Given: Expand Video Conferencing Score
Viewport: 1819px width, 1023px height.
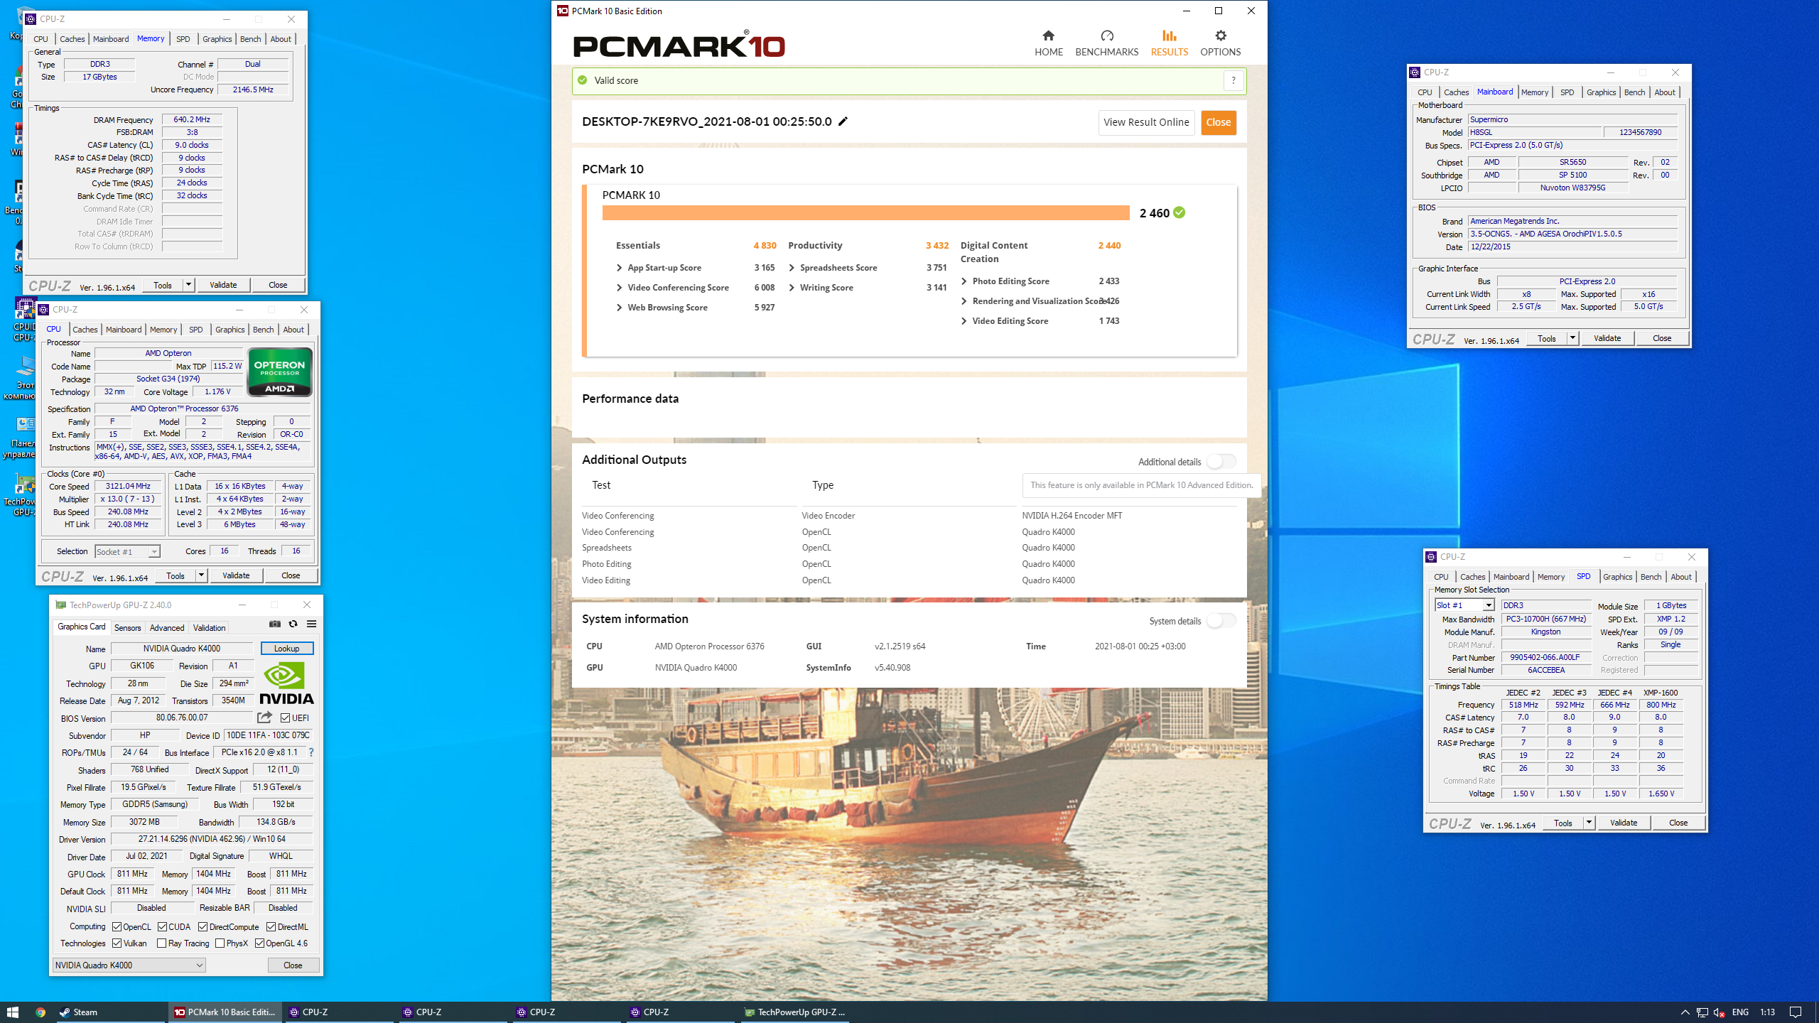Looking at the screenshot, I should [x=620, y=288].
